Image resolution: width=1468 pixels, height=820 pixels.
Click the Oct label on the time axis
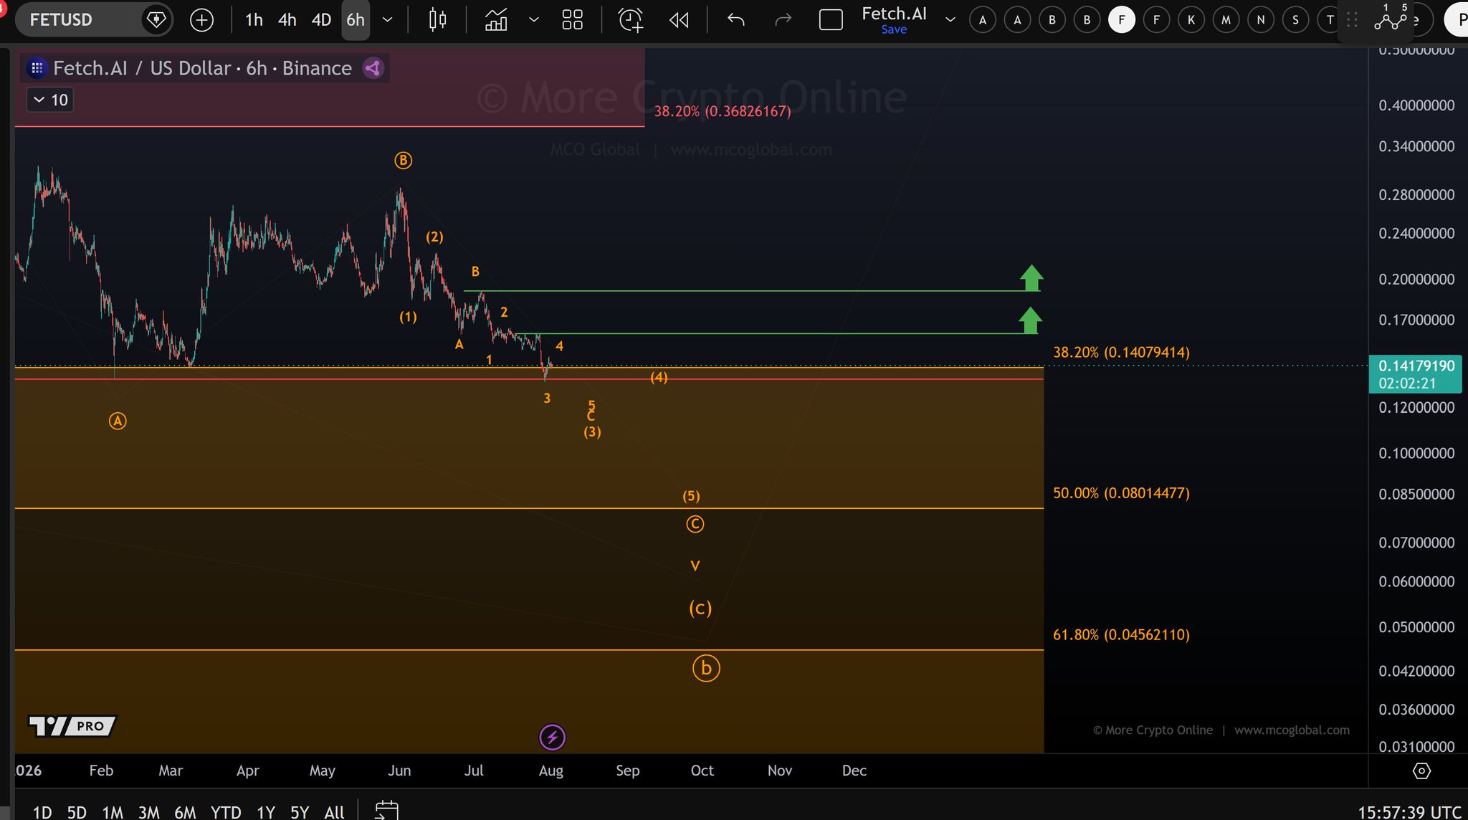tap(702, 771)
